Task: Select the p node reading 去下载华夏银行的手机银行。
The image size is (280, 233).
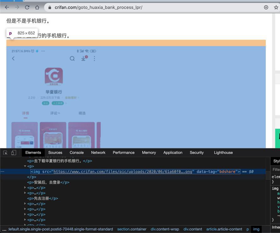Action: [x=59, y=161]
